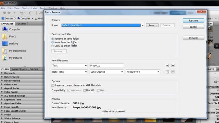Expand the ISO Speed Ratings filter
Viewport: 219px width, 123px height.
point(2,96)
